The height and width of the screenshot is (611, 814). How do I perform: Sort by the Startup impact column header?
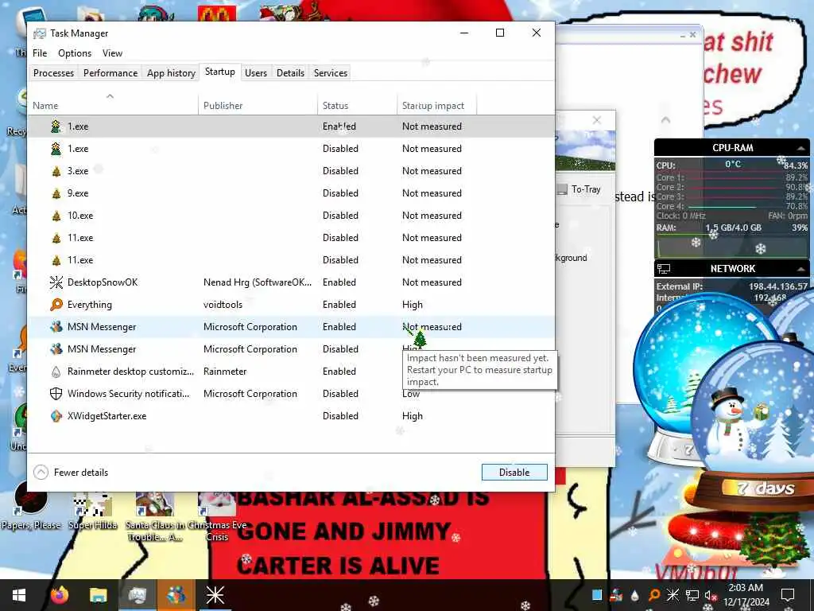pos(436,106)
